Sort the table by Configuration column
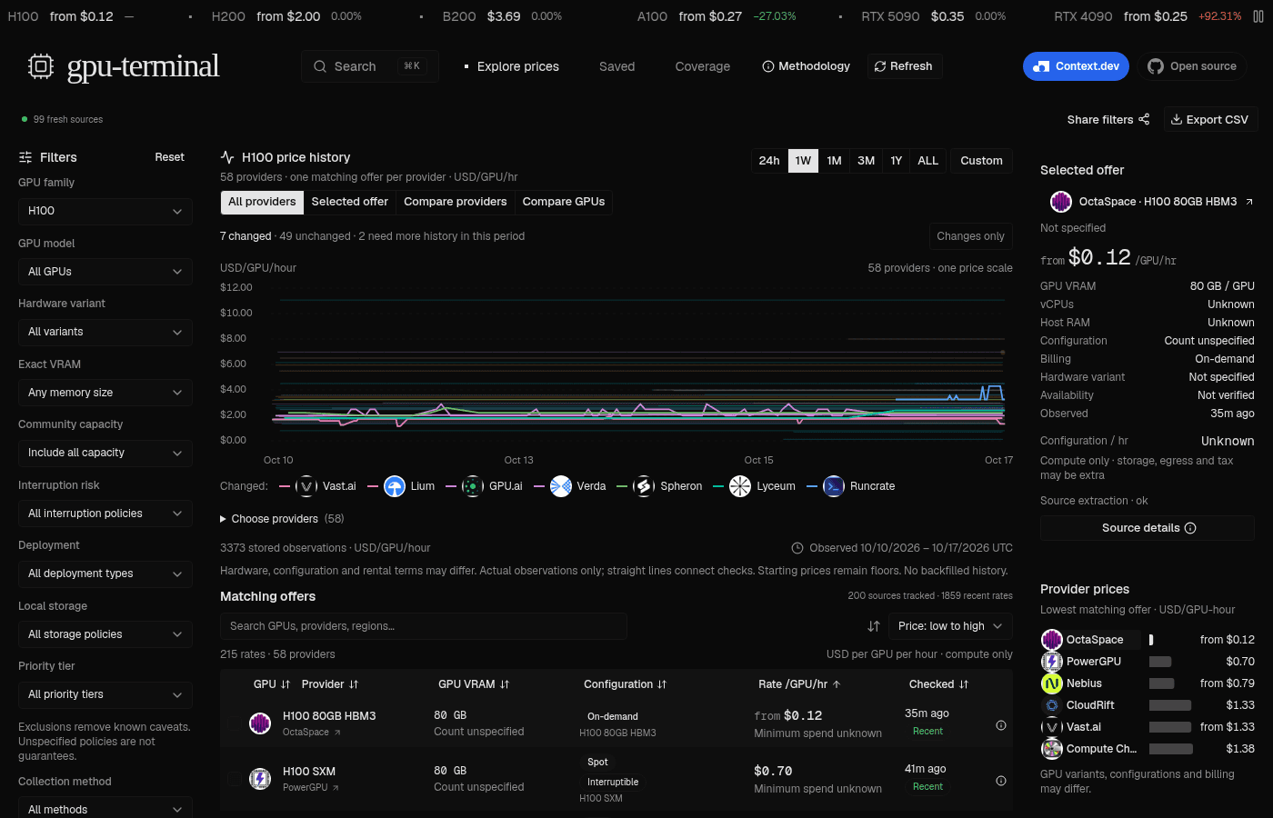The width and height of the screenshot is (1273, 818). [626, 684]
